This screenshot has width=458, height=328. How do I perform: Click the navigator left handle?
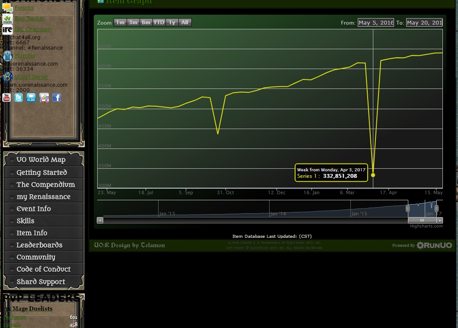pos(407,208)
